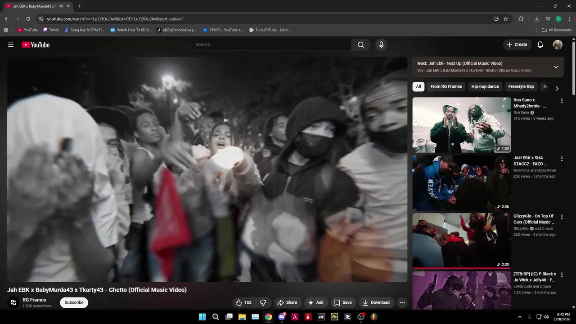Open the YTMP3 bookmark
The image size is (576, 324).
click(x=223, y=30)
